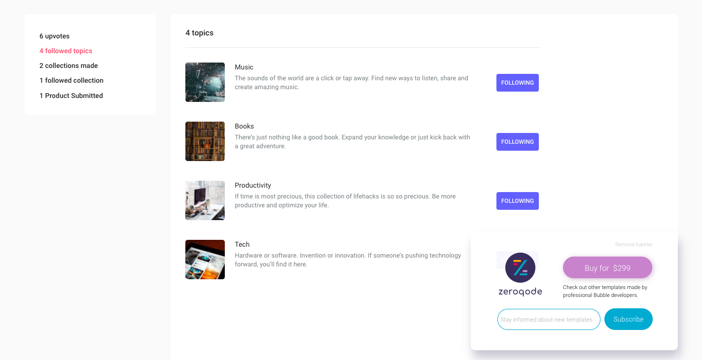Open the Music topic thumbnail
702x360 pixels.
point(205,82)
